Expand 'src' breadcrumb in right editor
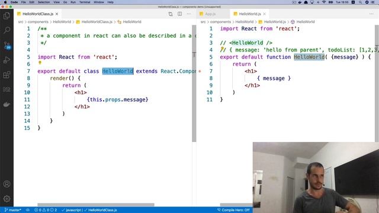 (x=203, y=22)
